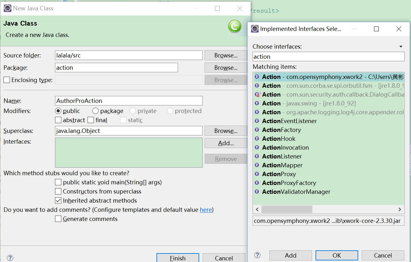The height and width of the screenshot is (262, 411).
Task: Click Finish in New Java Class dialog
Action: (178, 258)
